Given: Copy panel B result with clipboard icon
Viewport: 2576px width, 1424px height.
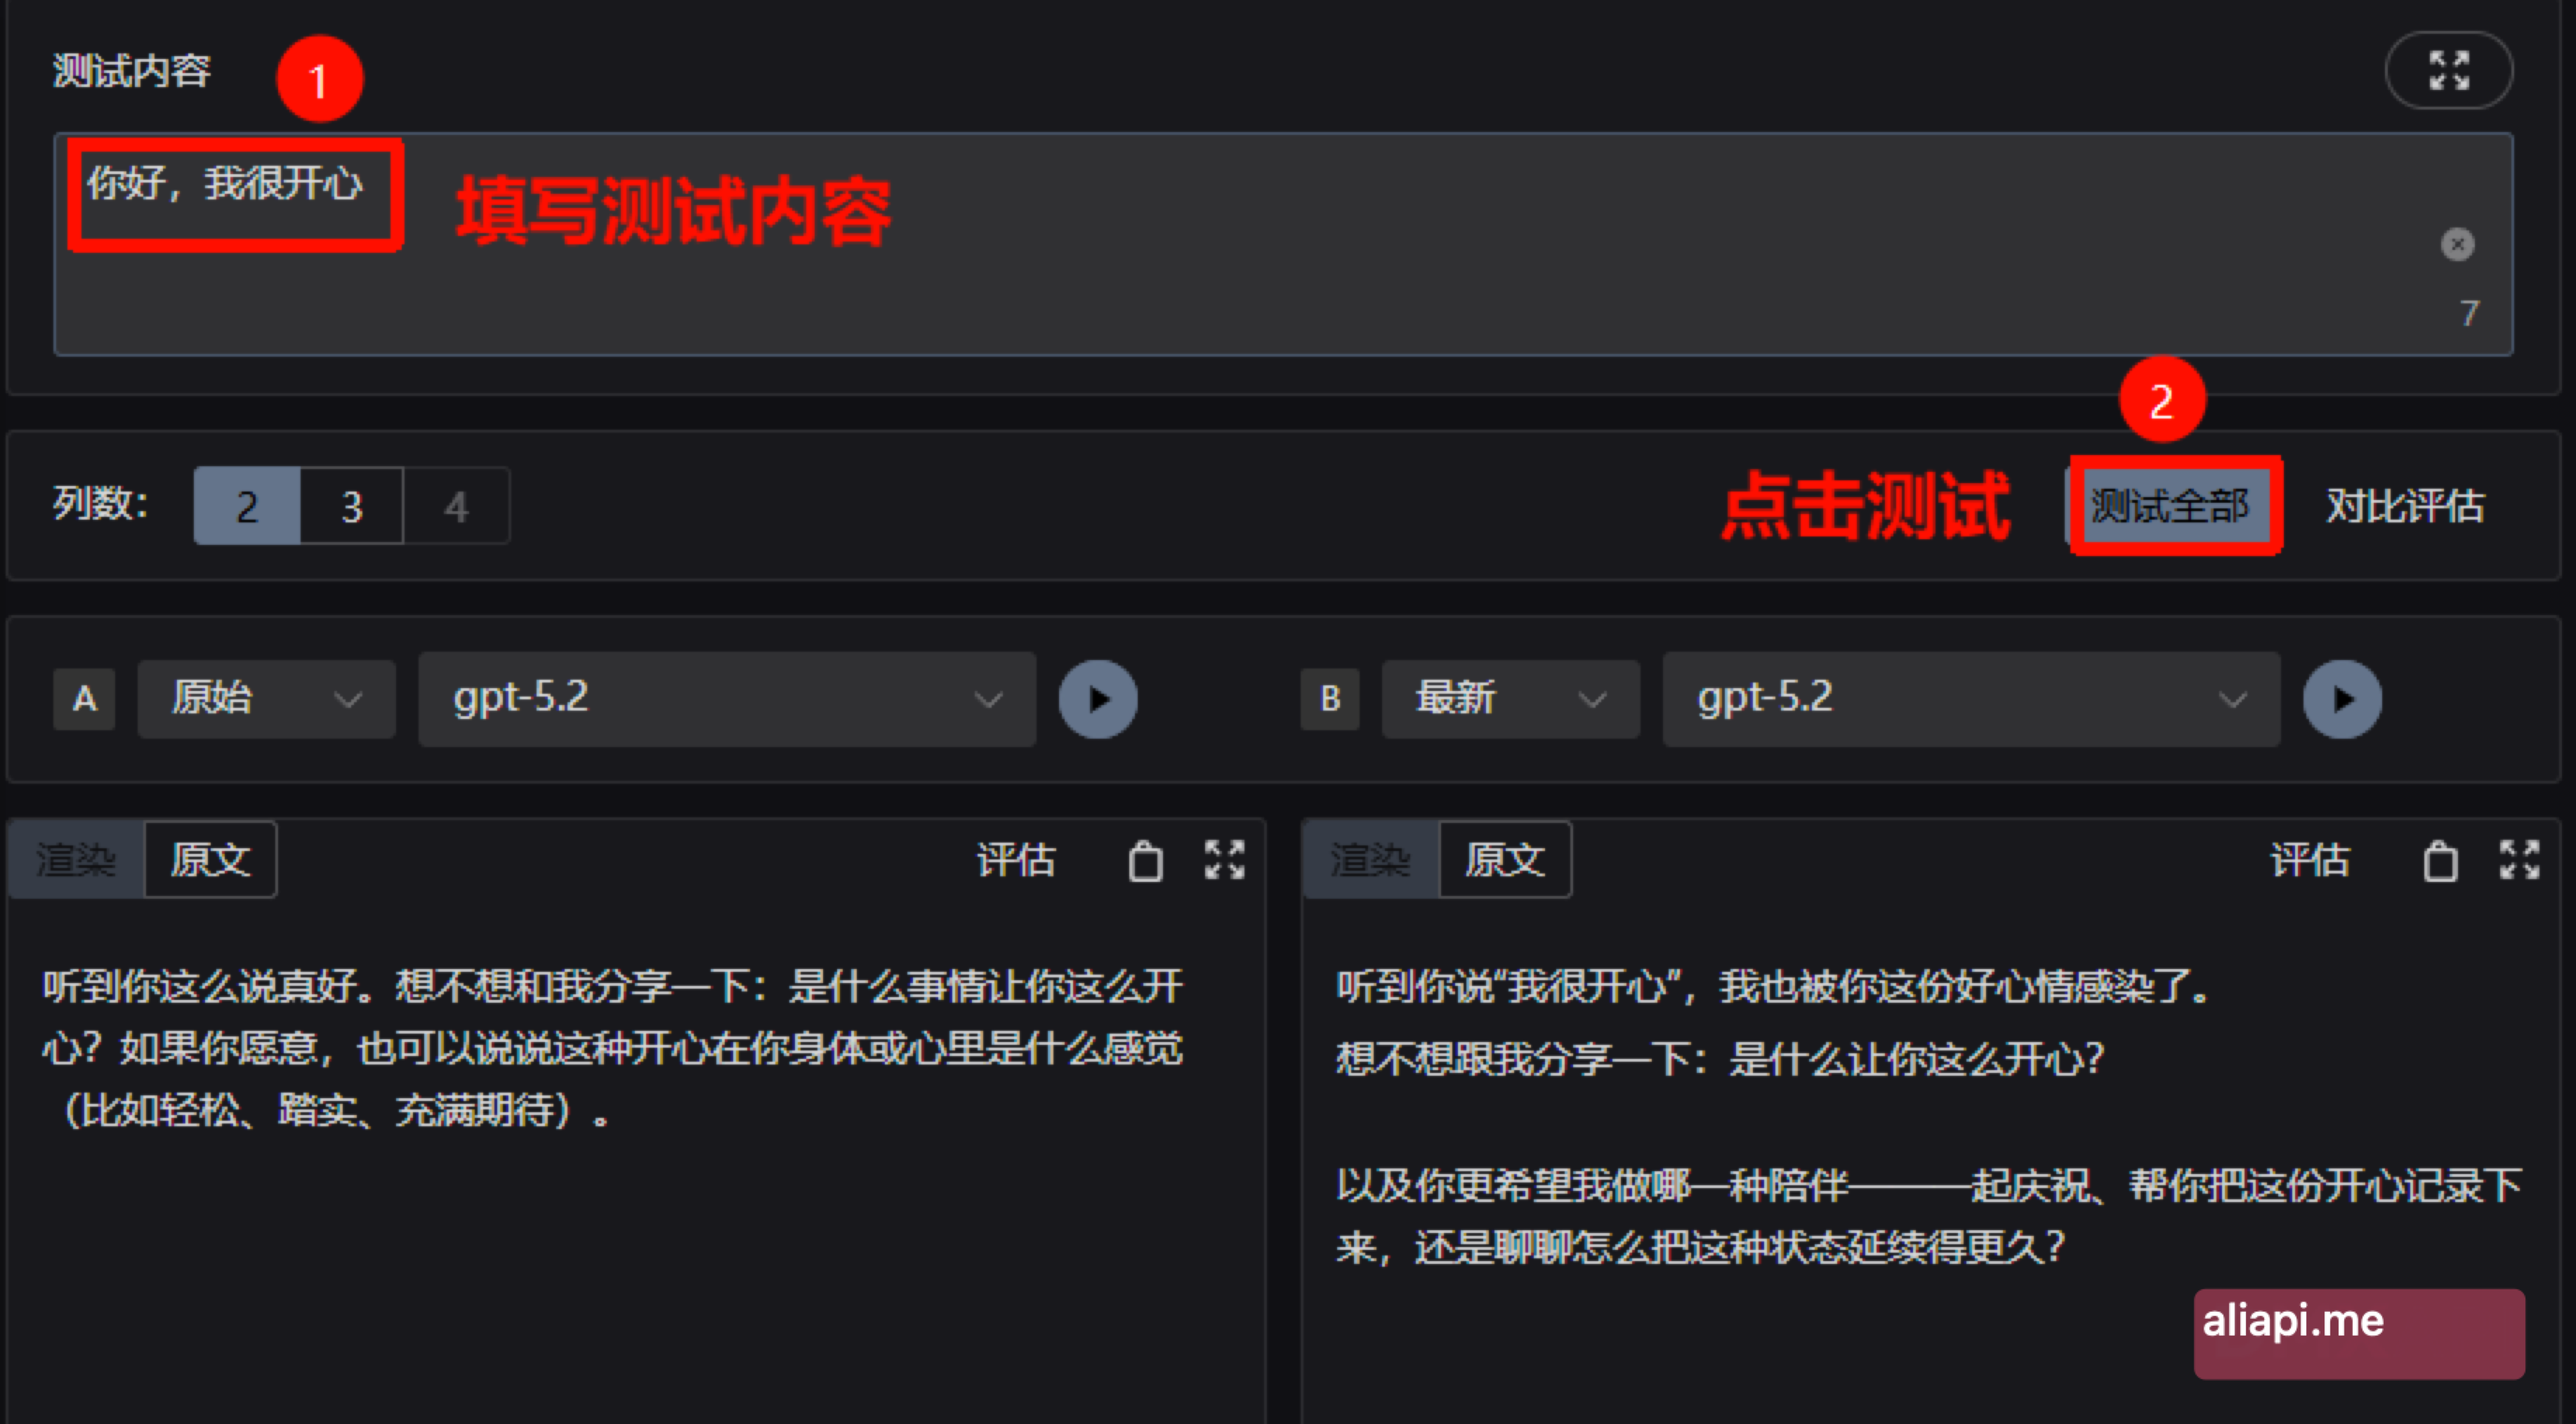Looking at the screenshot, I should pos(2440,860).
